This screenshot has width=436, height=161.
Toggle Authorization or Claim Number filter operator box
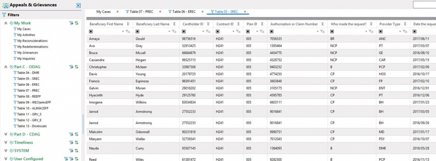tap(272, 32)
